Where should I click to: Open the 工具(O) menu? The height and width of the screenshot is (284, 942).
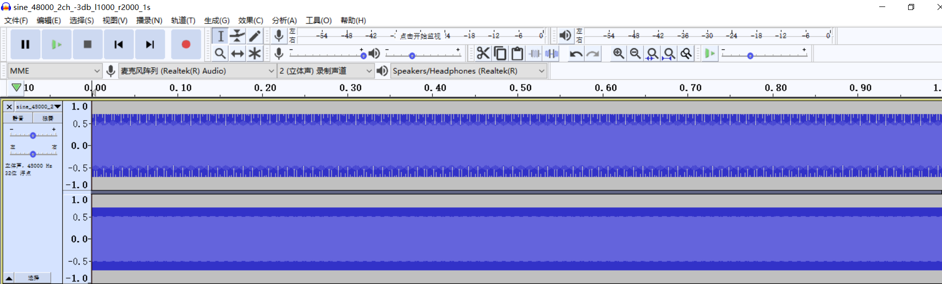[318, 20]
